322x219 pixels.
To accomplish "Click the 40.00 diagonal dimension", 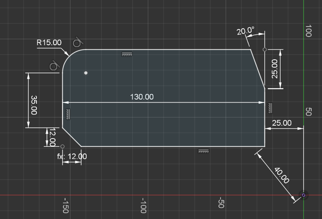I will pyautogui.click(x=281, y=175).
